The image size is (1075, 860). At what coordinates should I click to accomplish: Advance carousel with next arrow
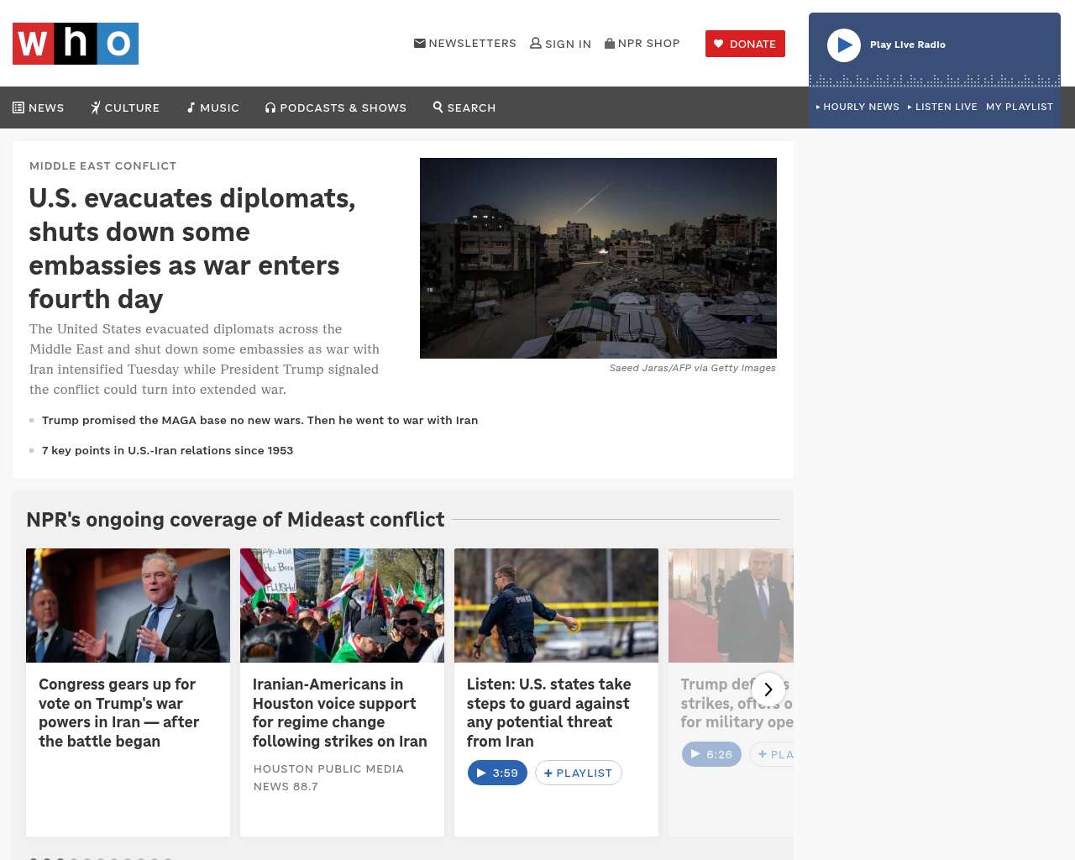point(768,690)
